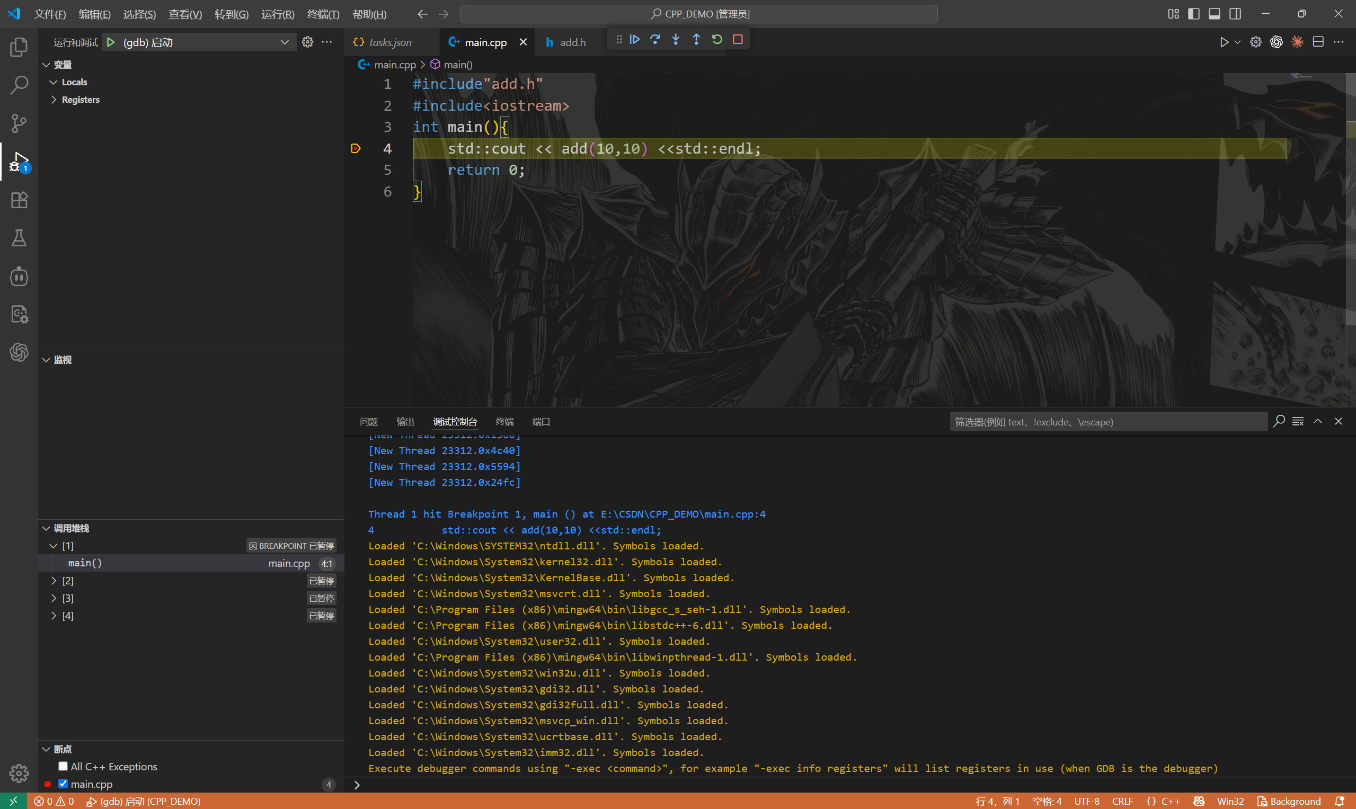
Task: Click (gdb) 启动 (CPP_DEMO) in status bar
Action: [144, 801]
